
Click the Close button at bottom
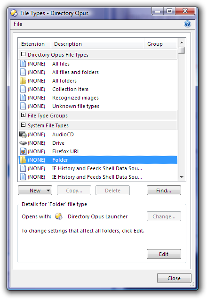point(174,278)
